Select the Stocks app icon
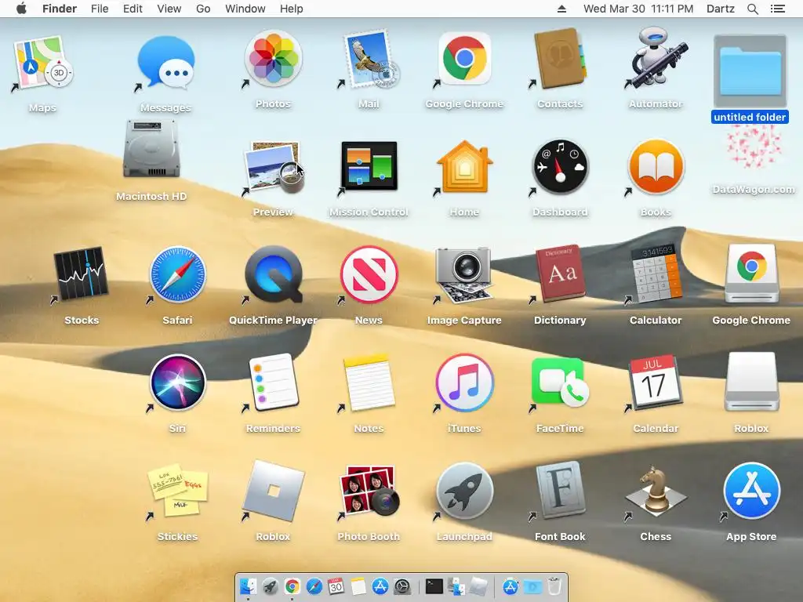 pyautogui.click(x=81, y=274)
